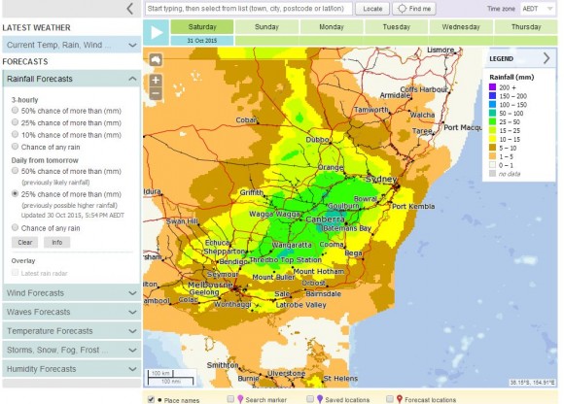Click the Locate button
Screen dimensions: 564x404
tap(372, 9)
